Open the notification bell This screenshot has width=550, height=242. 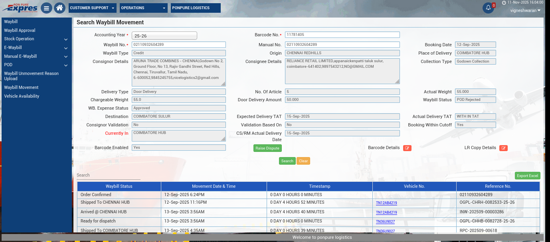pyautogui.click(x=488, y=8)
